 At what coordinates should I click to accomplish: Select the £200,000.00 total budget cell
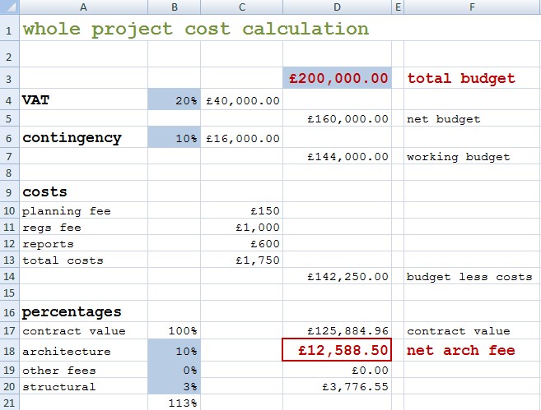[x=337, y=78]
